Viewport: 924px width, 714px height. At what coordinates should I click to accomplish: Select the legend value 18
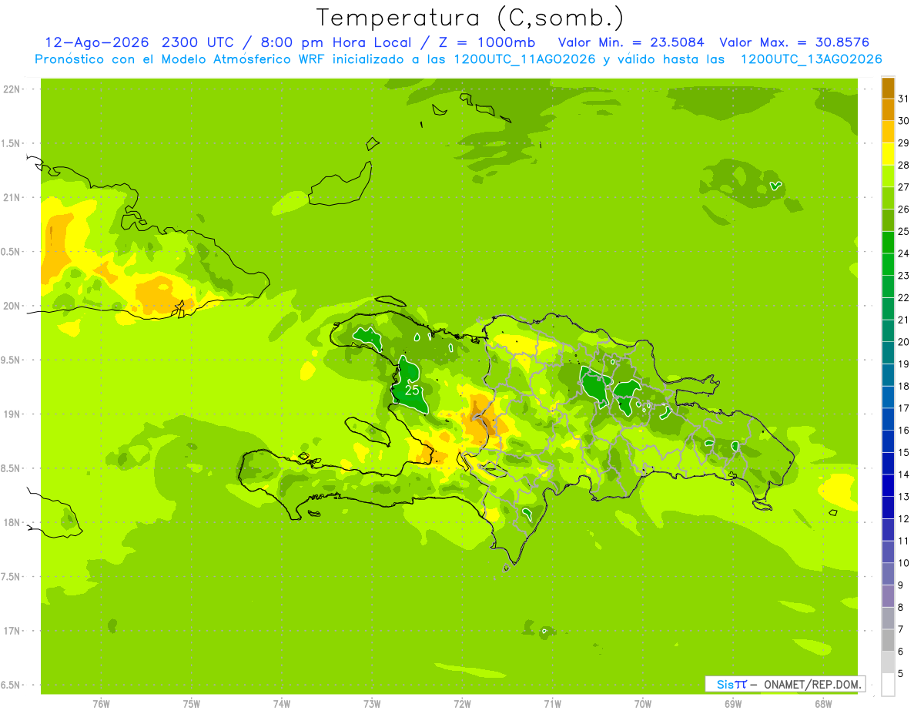[904, 386]
